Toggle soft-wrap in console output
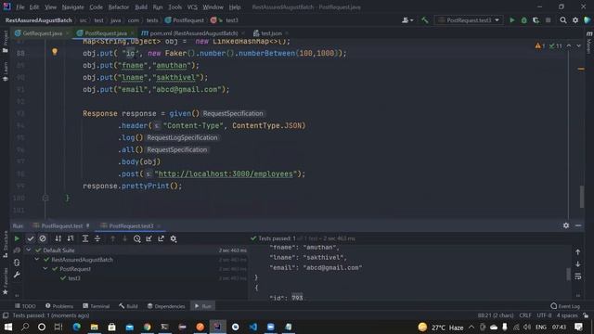This screenshot has height=334, width=594. coord(577,276)
